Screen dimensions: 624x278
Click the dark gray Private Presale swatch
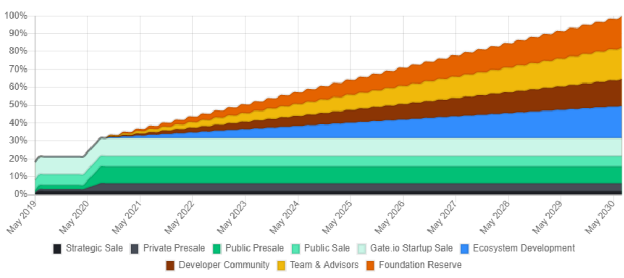tap(135, 248)
